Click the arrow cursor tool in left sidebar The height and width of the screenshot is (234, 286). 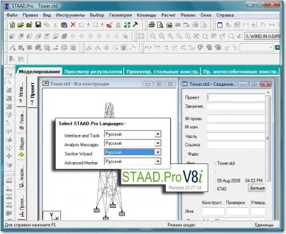point(9,82)
